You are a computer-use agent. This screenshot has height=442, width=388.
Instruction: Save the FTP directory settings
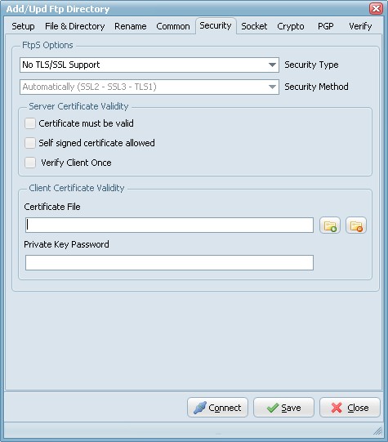[283, 408]
